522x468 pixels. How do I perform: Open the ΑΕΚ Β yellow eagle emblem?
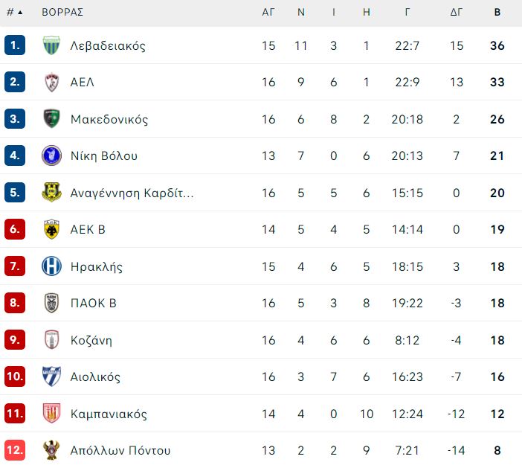pyautogui.click(x=51, y=229)
